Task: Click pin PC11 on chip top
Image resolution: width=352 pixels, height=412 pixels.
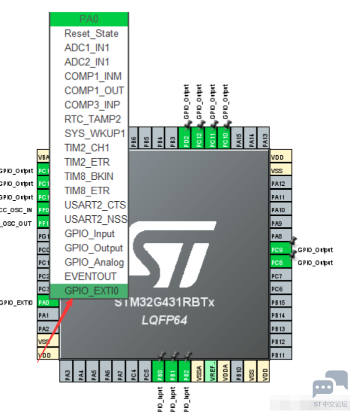Action: tap(211, 138)
